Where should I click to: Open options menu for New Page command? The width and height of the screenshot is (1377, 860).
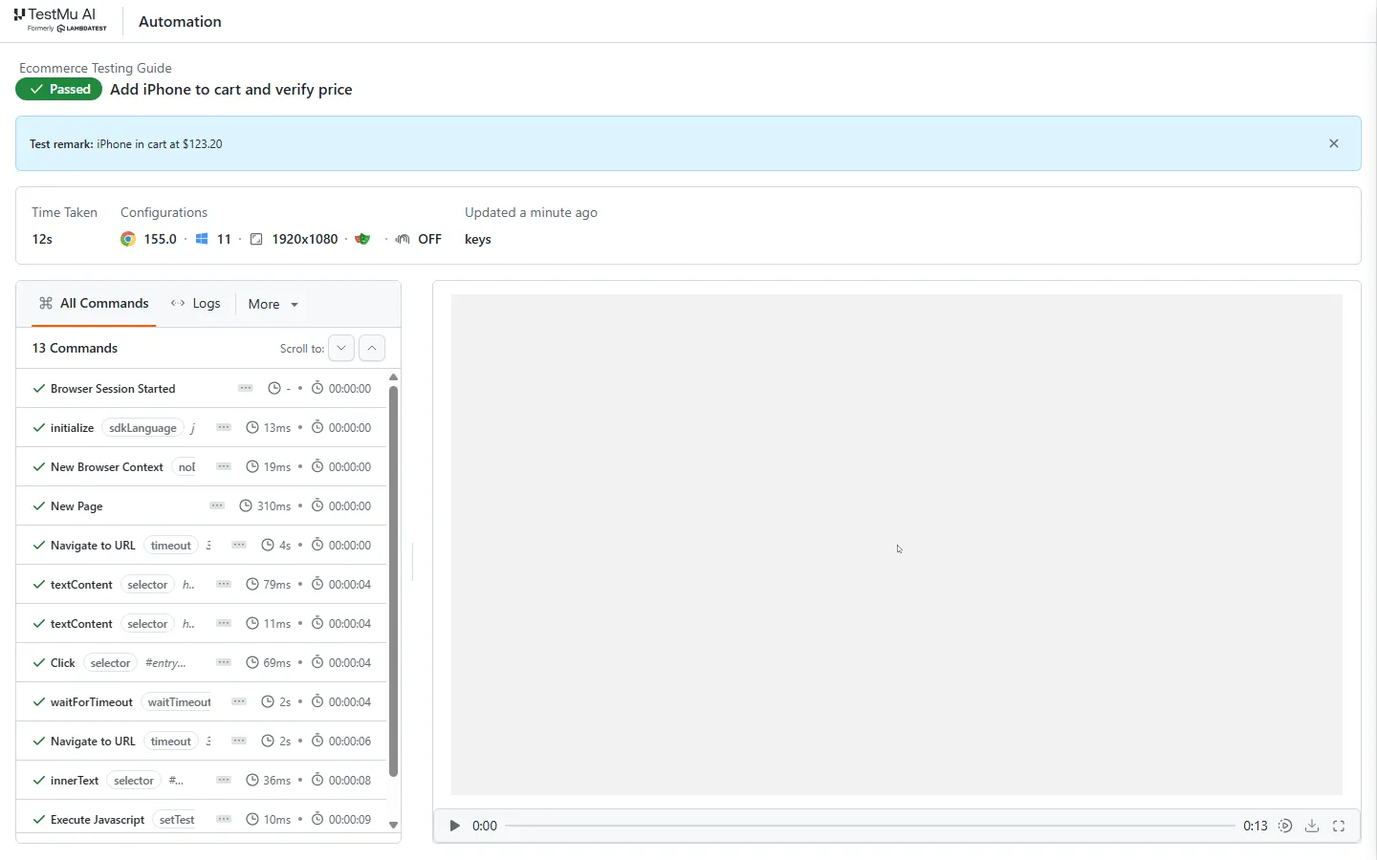coord(217,505)
